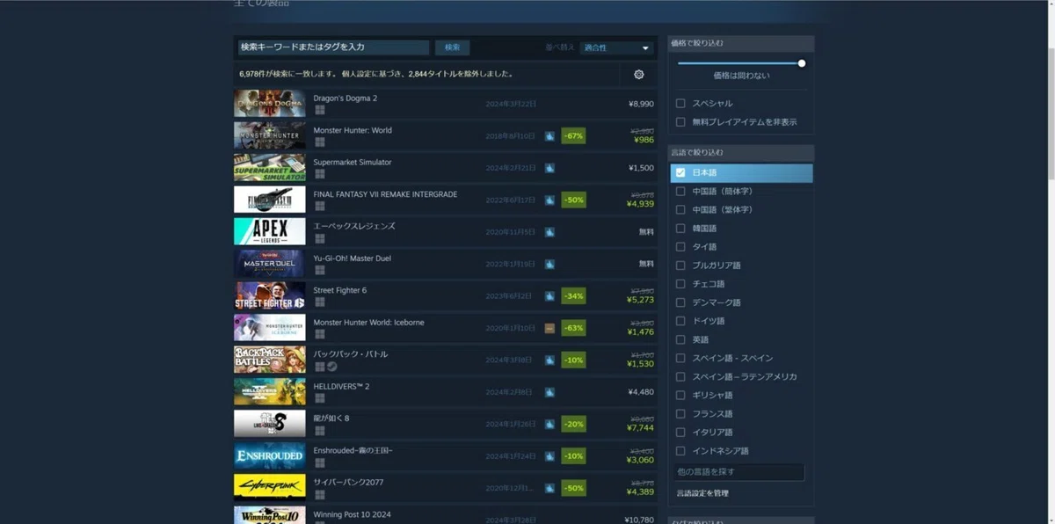The height and width of the screenshot is (524, 1055).
Task: Open the Master Duel thumbnail image
Action: tap(270, 264)
